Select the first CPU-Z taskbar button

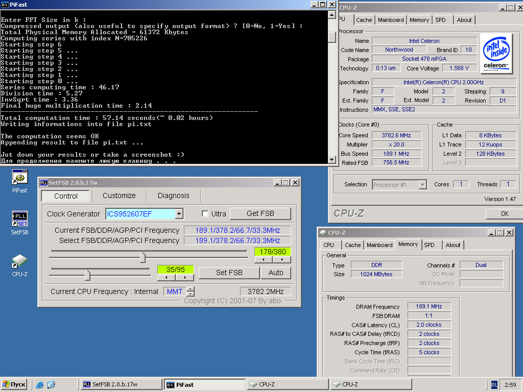point(288,384)
